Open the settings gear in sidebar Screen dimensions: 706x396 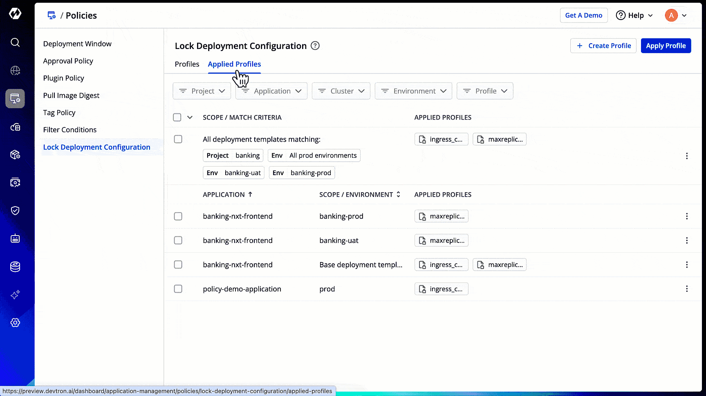15,323
